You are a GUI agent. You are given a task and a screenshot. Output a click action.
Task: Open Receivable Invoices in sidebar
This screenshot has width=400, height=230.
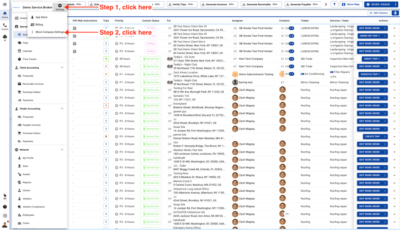(33, 84)
